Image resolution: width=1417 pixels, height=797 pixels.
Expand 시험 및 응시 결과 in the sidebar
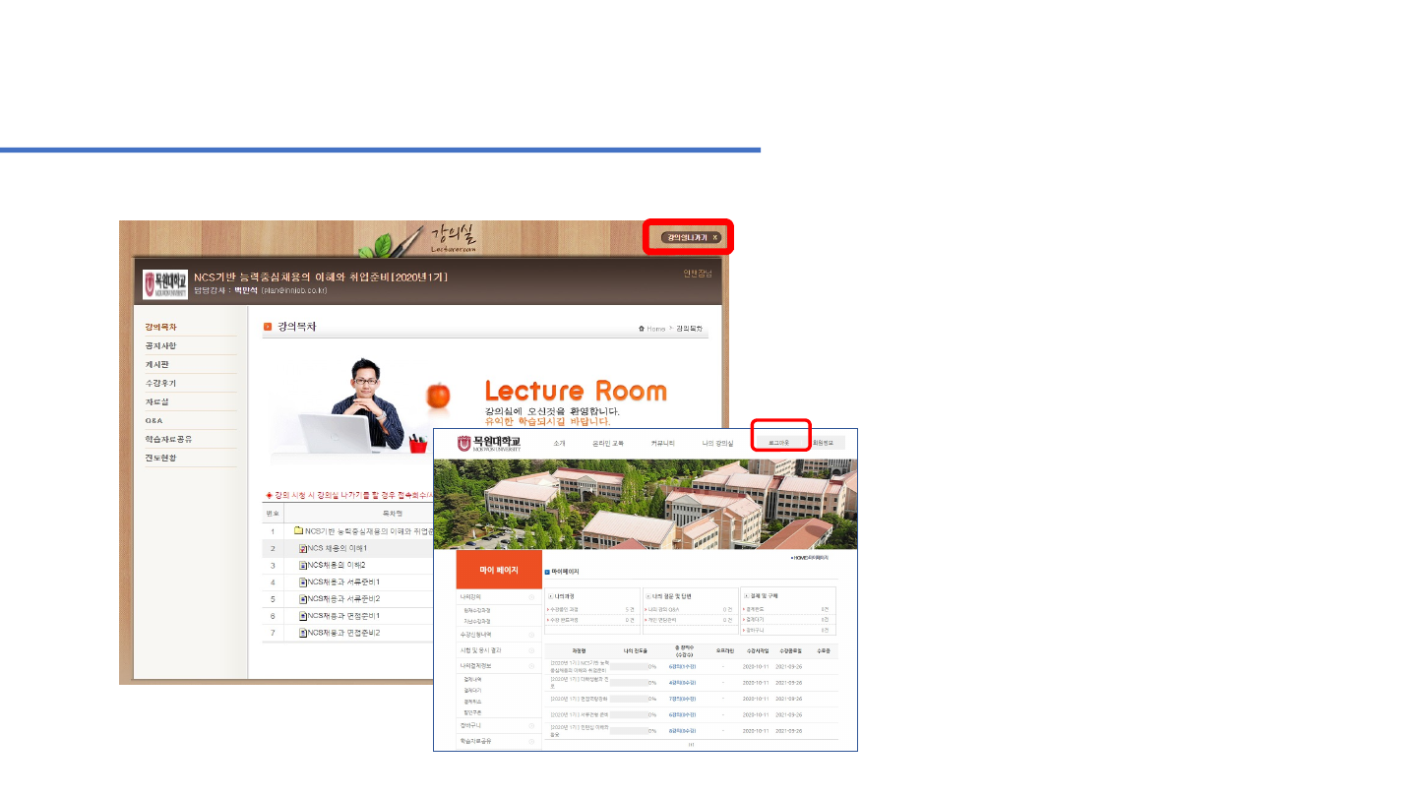[499, 650]
